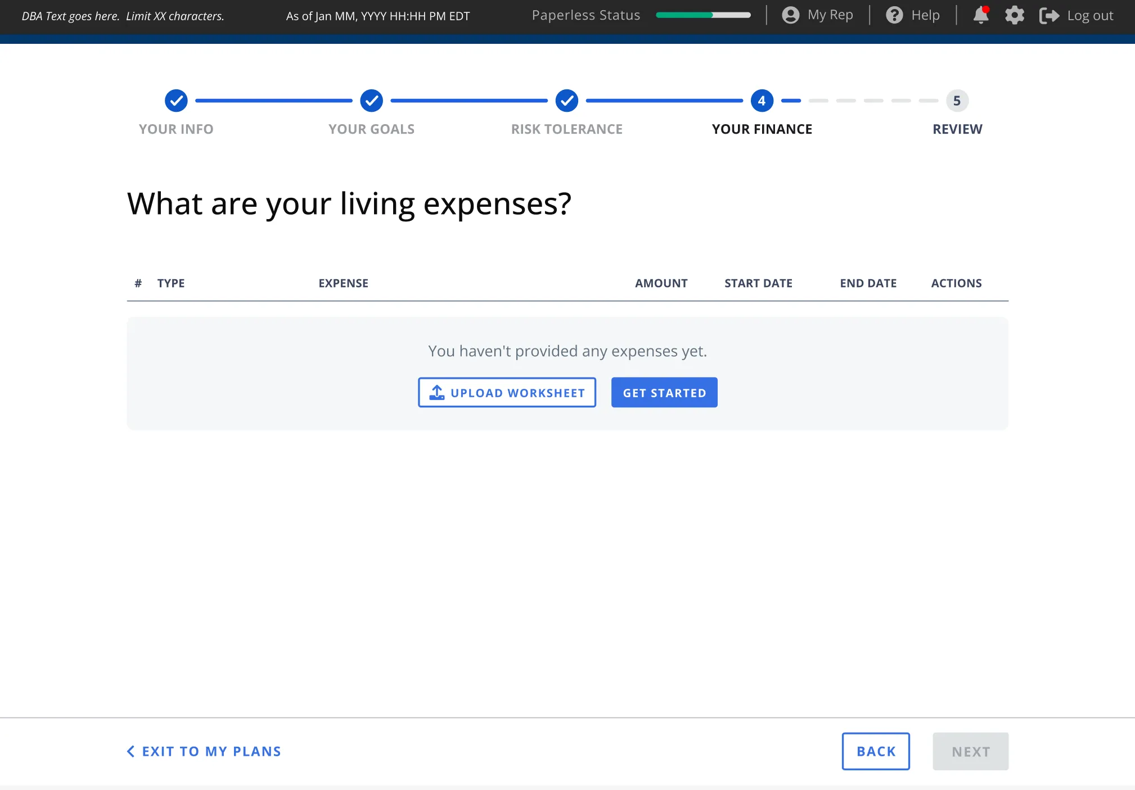Click the Paperless Status label
This screenshot has height=790, width=1135.
[586, 15]
